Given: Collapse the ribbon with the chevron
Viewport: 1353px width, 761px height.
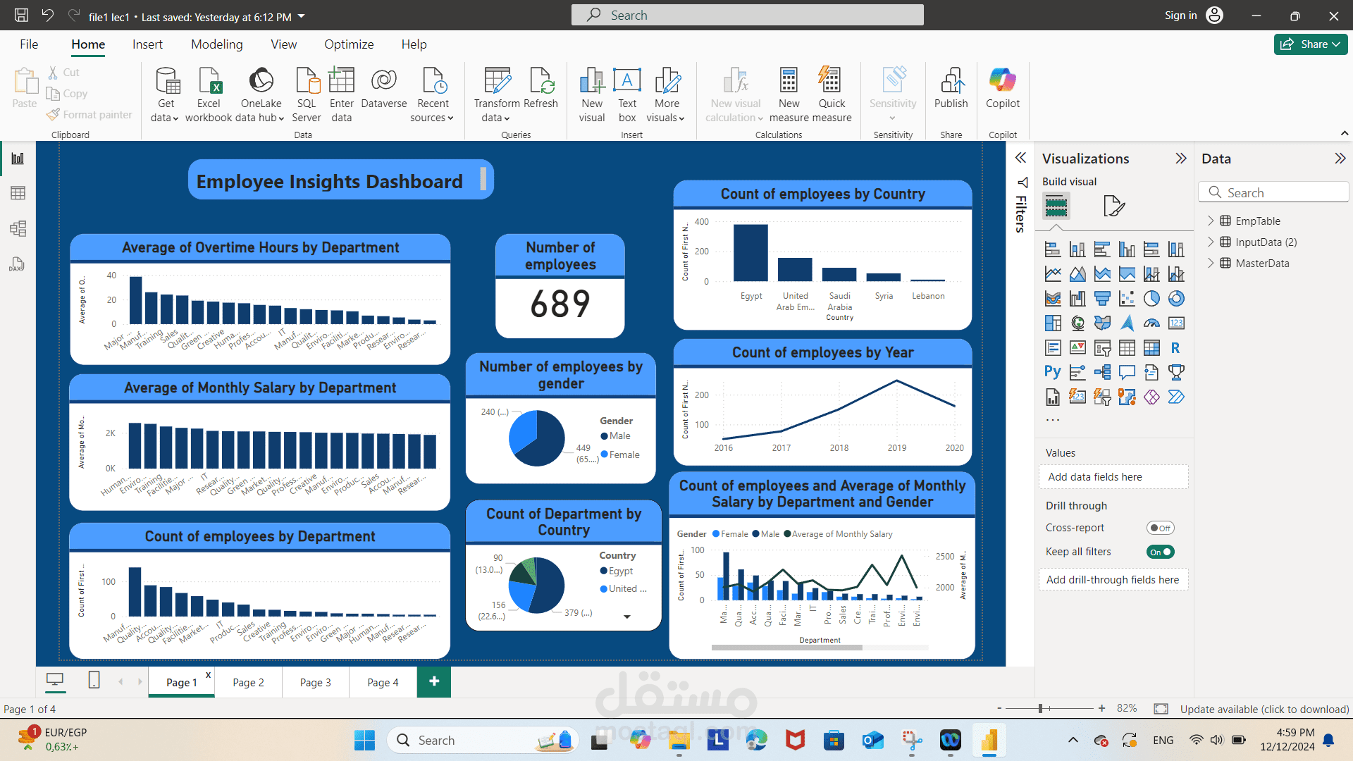Looking at the screenshot, I should coord(1345,133).
